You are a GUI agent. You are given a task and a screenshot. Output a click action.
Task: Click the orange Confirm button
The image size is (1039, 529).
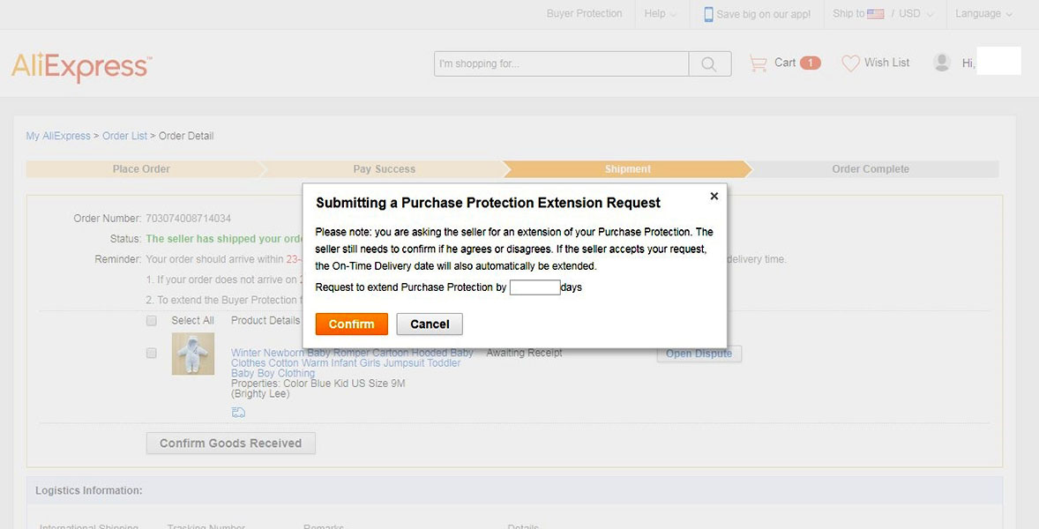351,324
